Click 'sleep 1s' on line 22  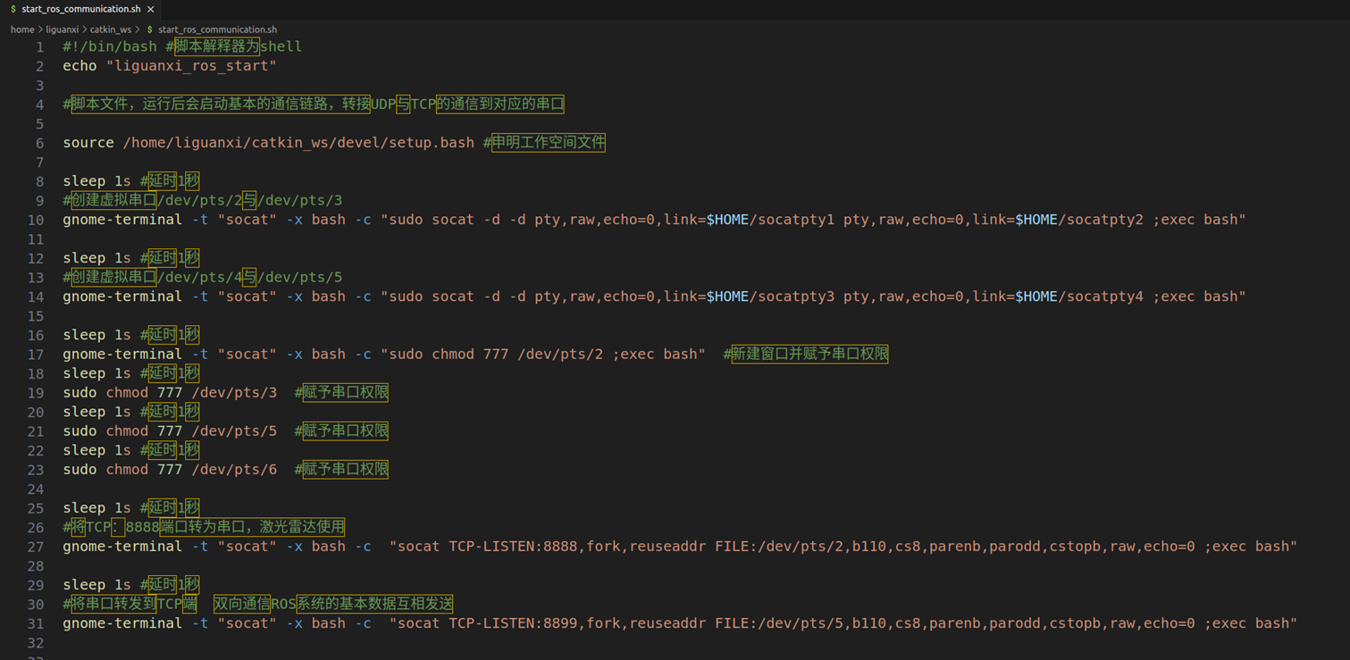tap(96, 450)
